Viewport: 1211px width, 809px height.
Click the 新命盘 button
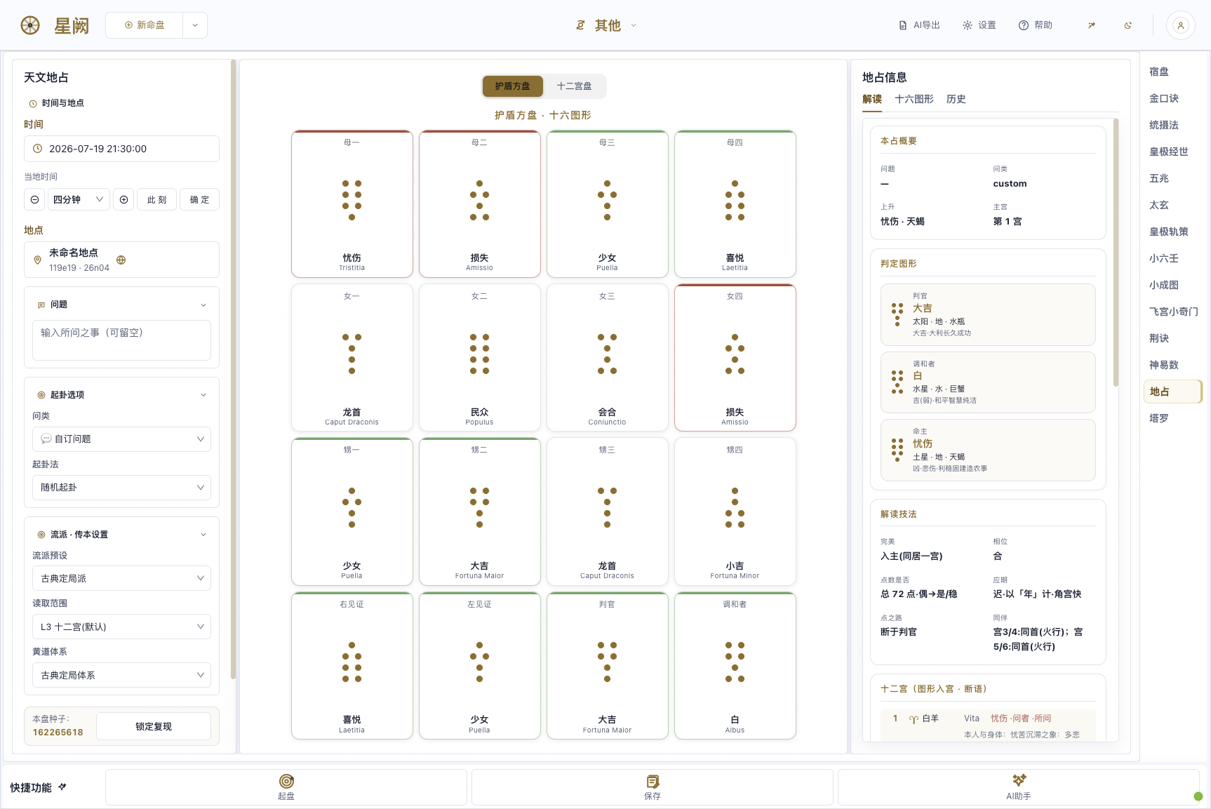tap(145, 25)
